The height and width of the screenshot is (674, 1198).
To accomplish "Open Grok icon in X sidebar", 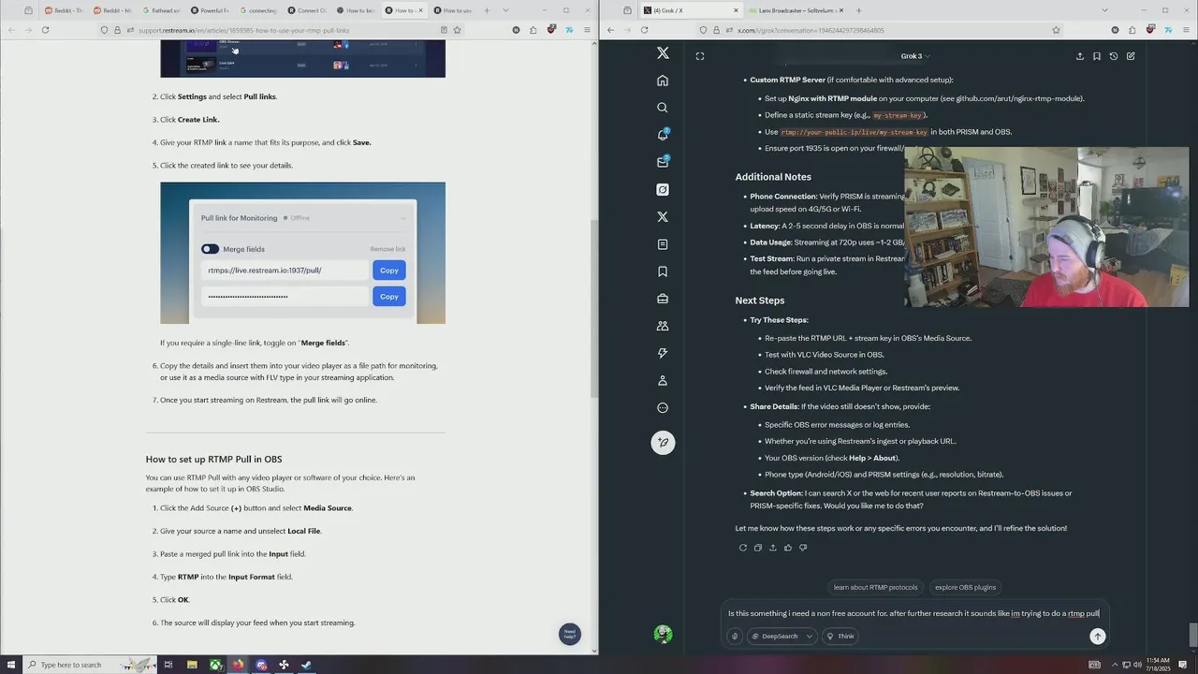I will click(663, 189).
